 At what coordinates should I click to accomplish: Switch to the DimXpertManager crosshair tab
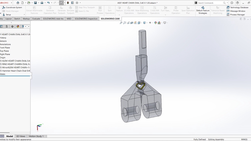click(12, 26)
